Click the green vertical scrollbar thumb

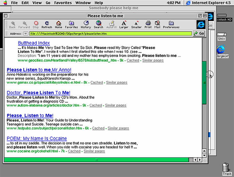204,82
